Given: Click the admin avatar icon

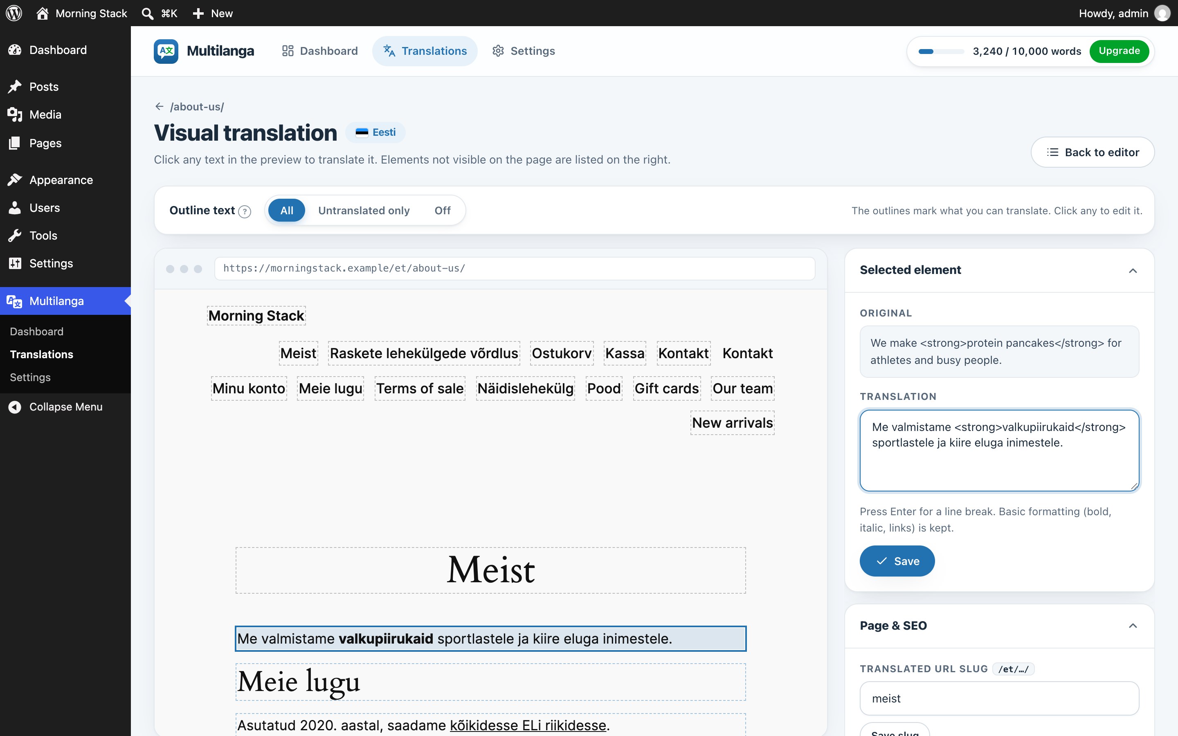Looking at the screenshot, I should click(x=1162, y=13).
